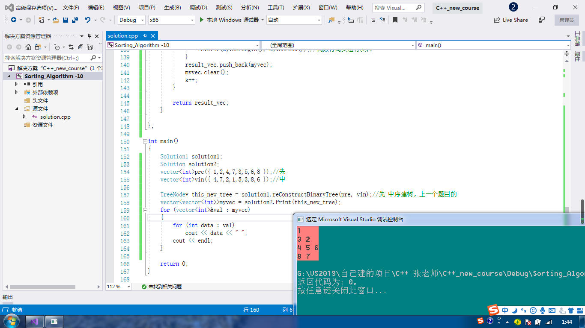The image size is (585, 328).
Task: Click the Home icon in Solution Explorer
Action: pos(28,47)
